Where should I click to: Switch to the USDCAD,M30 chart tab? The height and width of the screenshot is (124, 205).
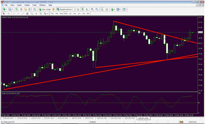point(116,118)
